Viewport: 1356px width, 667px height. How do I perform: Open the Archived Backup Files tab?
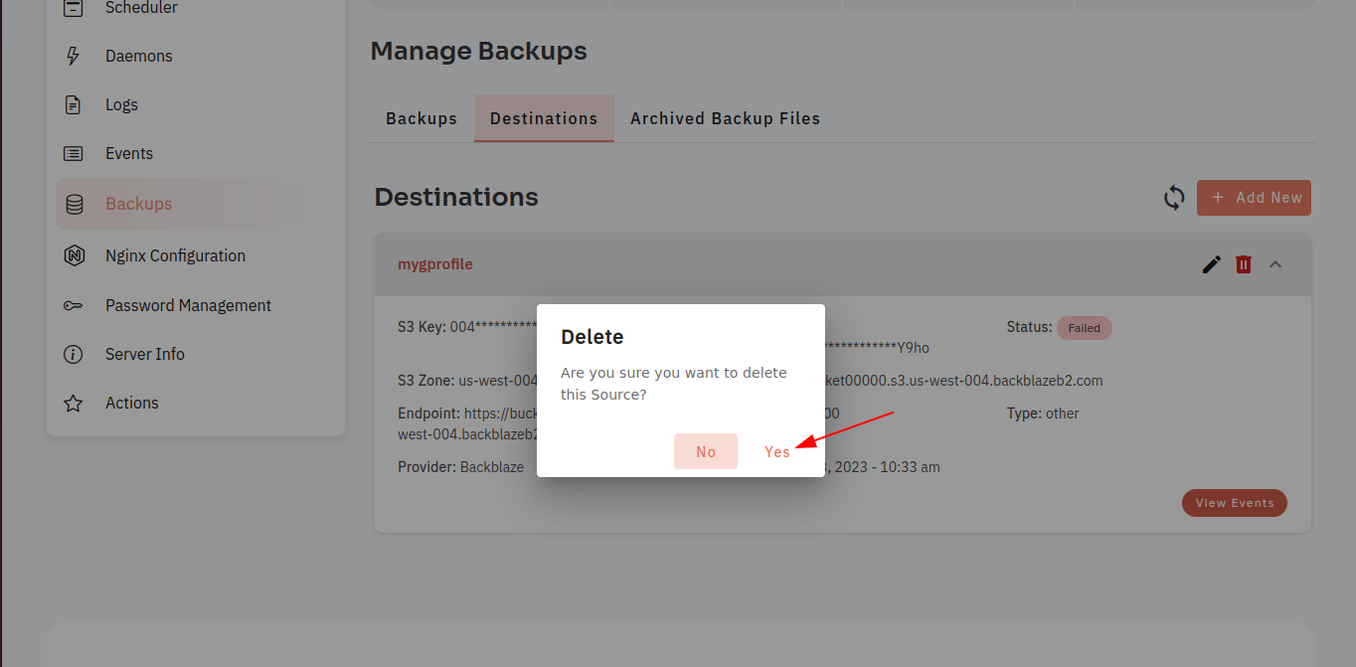click(x=726, y=118)
